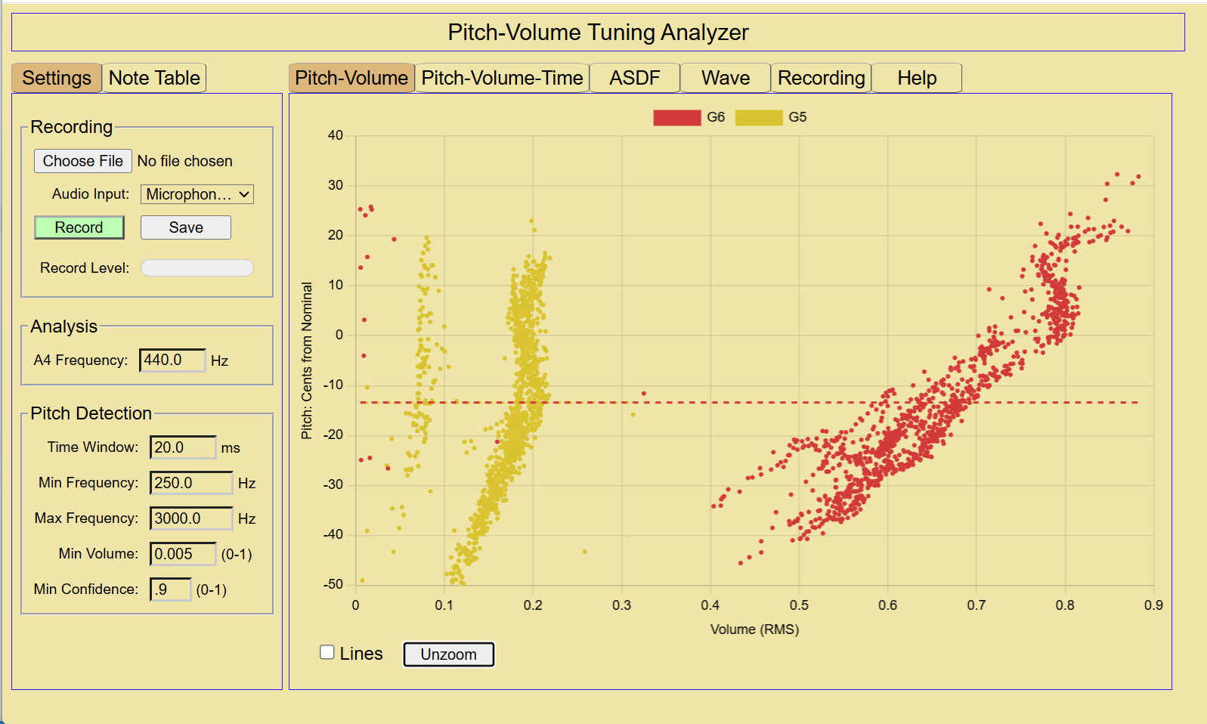1207x724 pixels.
Task: Go to the Recording tab
Action: (822, 78)
